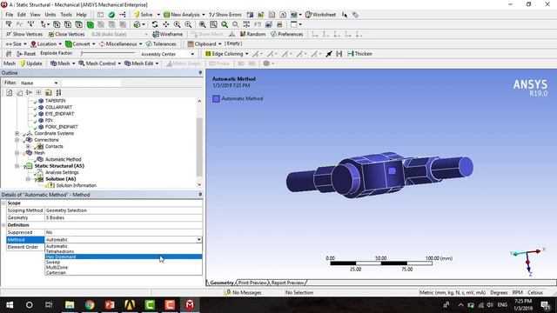Pin the Details panel with the pushpin icon
The width and height of the screenshot is (557, 313).
click(200, 195)
